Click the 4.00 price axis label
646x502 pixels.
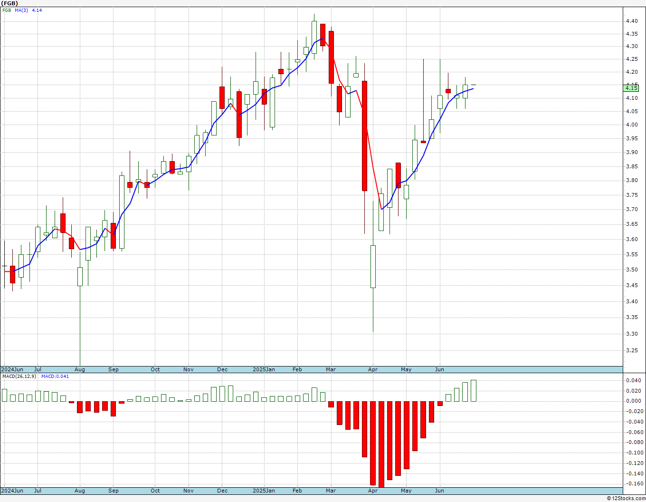632,125
